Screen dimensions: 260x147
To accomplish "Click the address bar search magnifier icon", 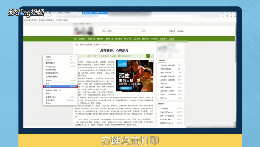I will (223, 16).
